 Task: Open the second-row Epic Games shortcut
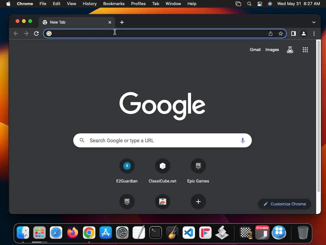pyautogui.click(x=127, y=202)
